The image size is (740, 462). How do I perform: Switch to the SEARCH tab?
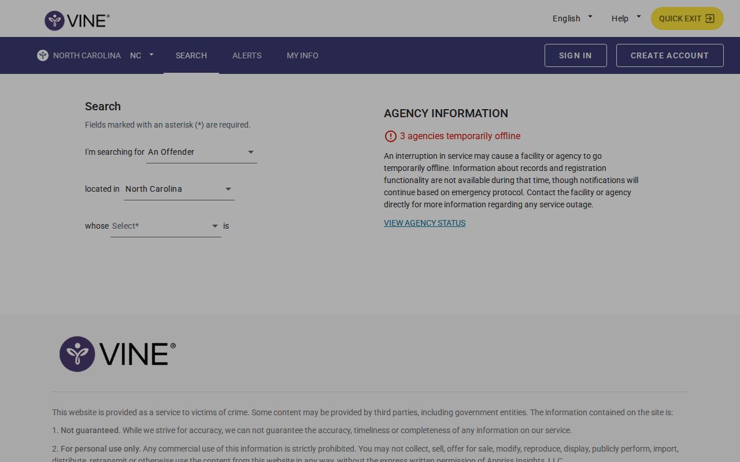click(x=191, y=55)
